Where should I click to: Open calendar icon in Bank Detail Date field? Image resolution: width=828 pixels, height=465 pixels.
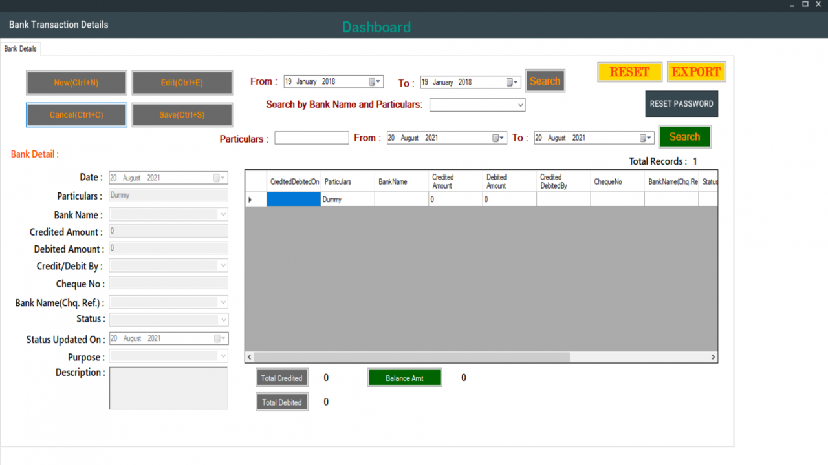(220, 178)
